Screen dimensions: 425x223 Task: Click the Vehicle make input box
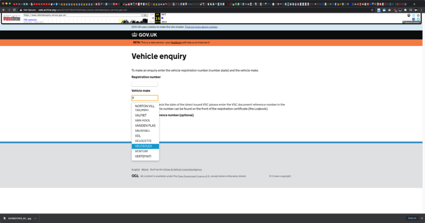[x=144, y=98]
